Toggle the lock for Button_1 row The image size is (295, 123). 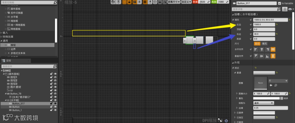tap(51, 110)
